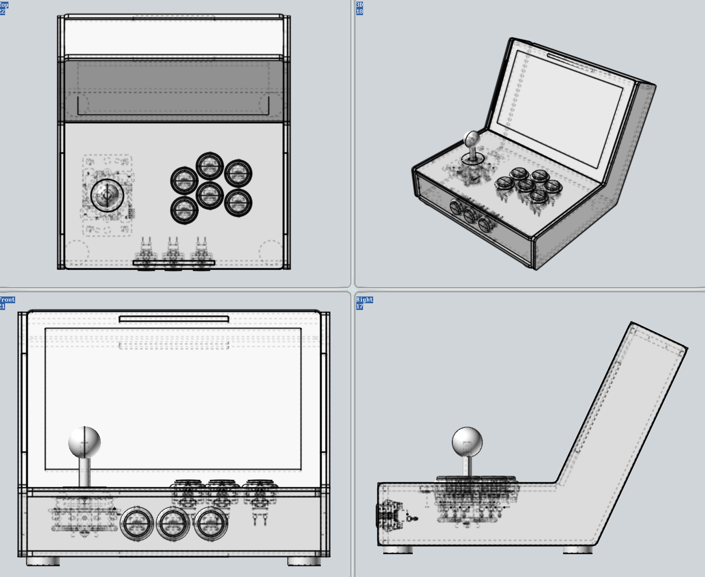Click the Top viewport label
Image resolution: width=705 pixels, height=577 pixels.
click(4, 5)
